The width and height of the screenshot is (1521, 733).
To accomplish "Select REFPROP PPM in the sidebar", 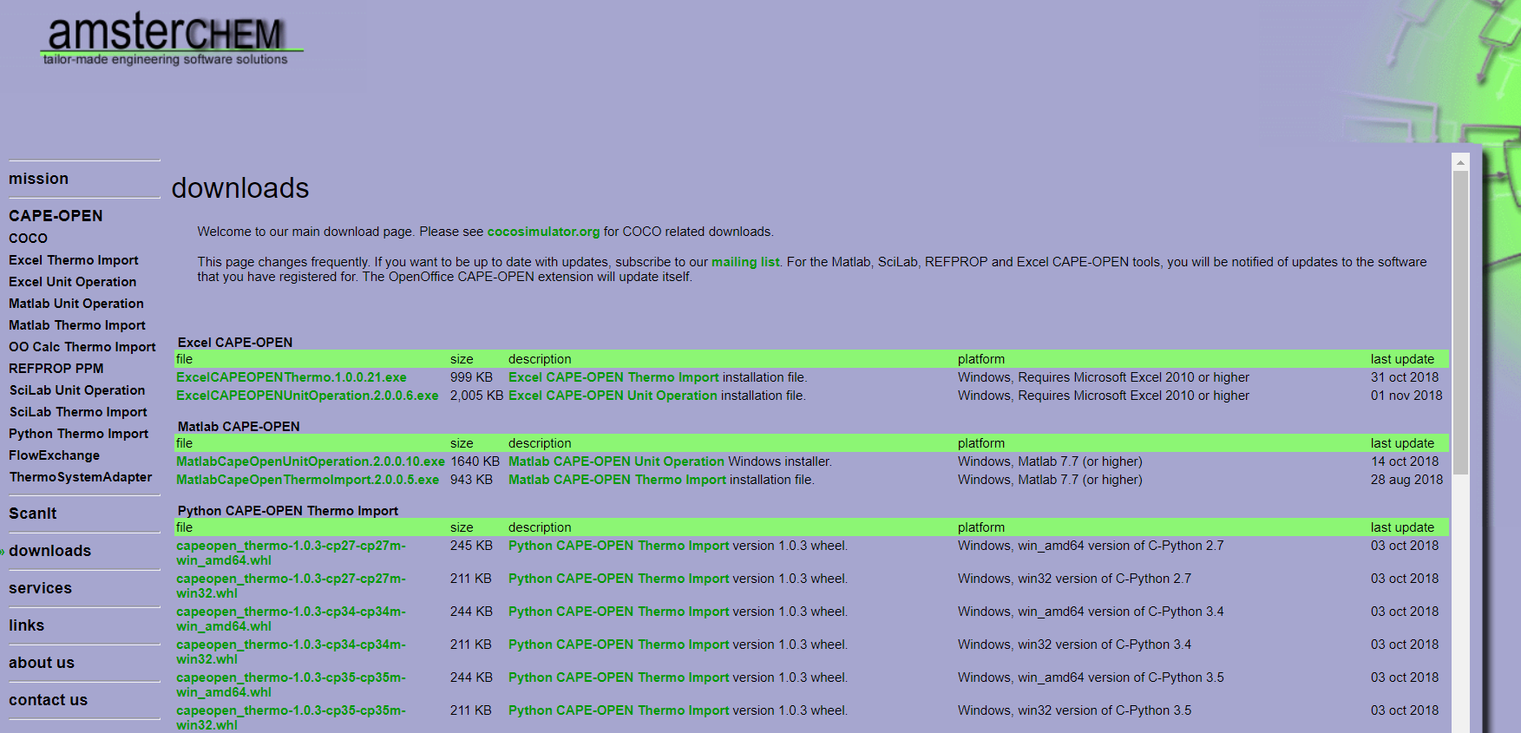I will tap(56, 369).
